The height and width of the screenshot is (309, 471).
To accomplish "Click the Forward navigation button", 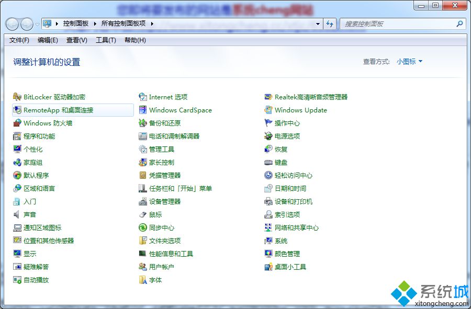I will point(27,24).
